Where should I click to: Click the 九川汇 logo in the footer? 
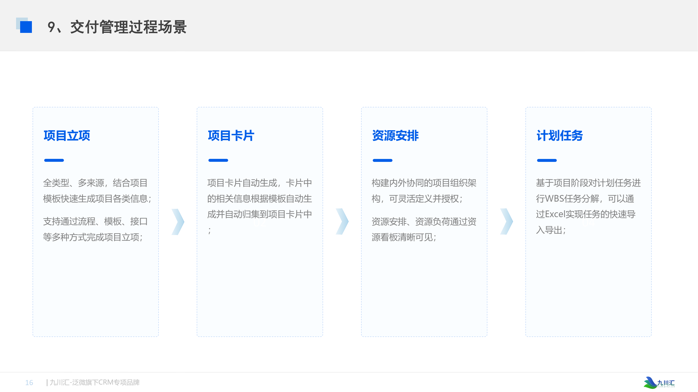click(659, 383)
